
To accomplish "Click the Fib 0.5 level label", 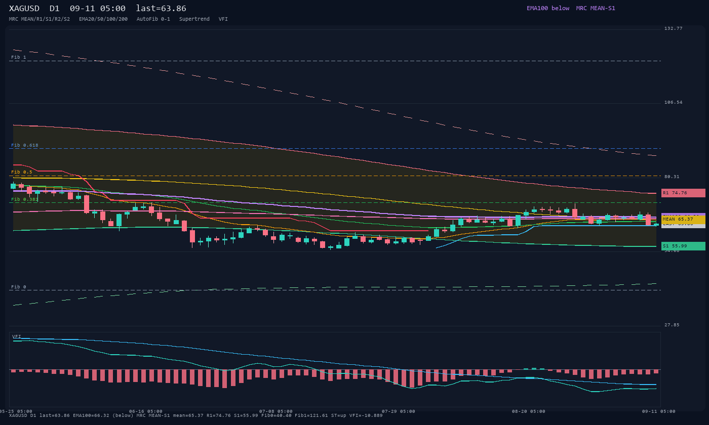I will (x=22, y=172).
